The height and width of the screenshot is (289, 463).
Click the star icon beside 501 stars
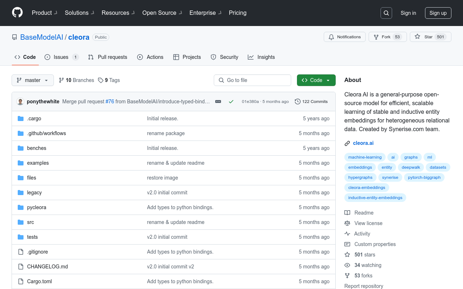pyautogui.click(x=347, y=255)
